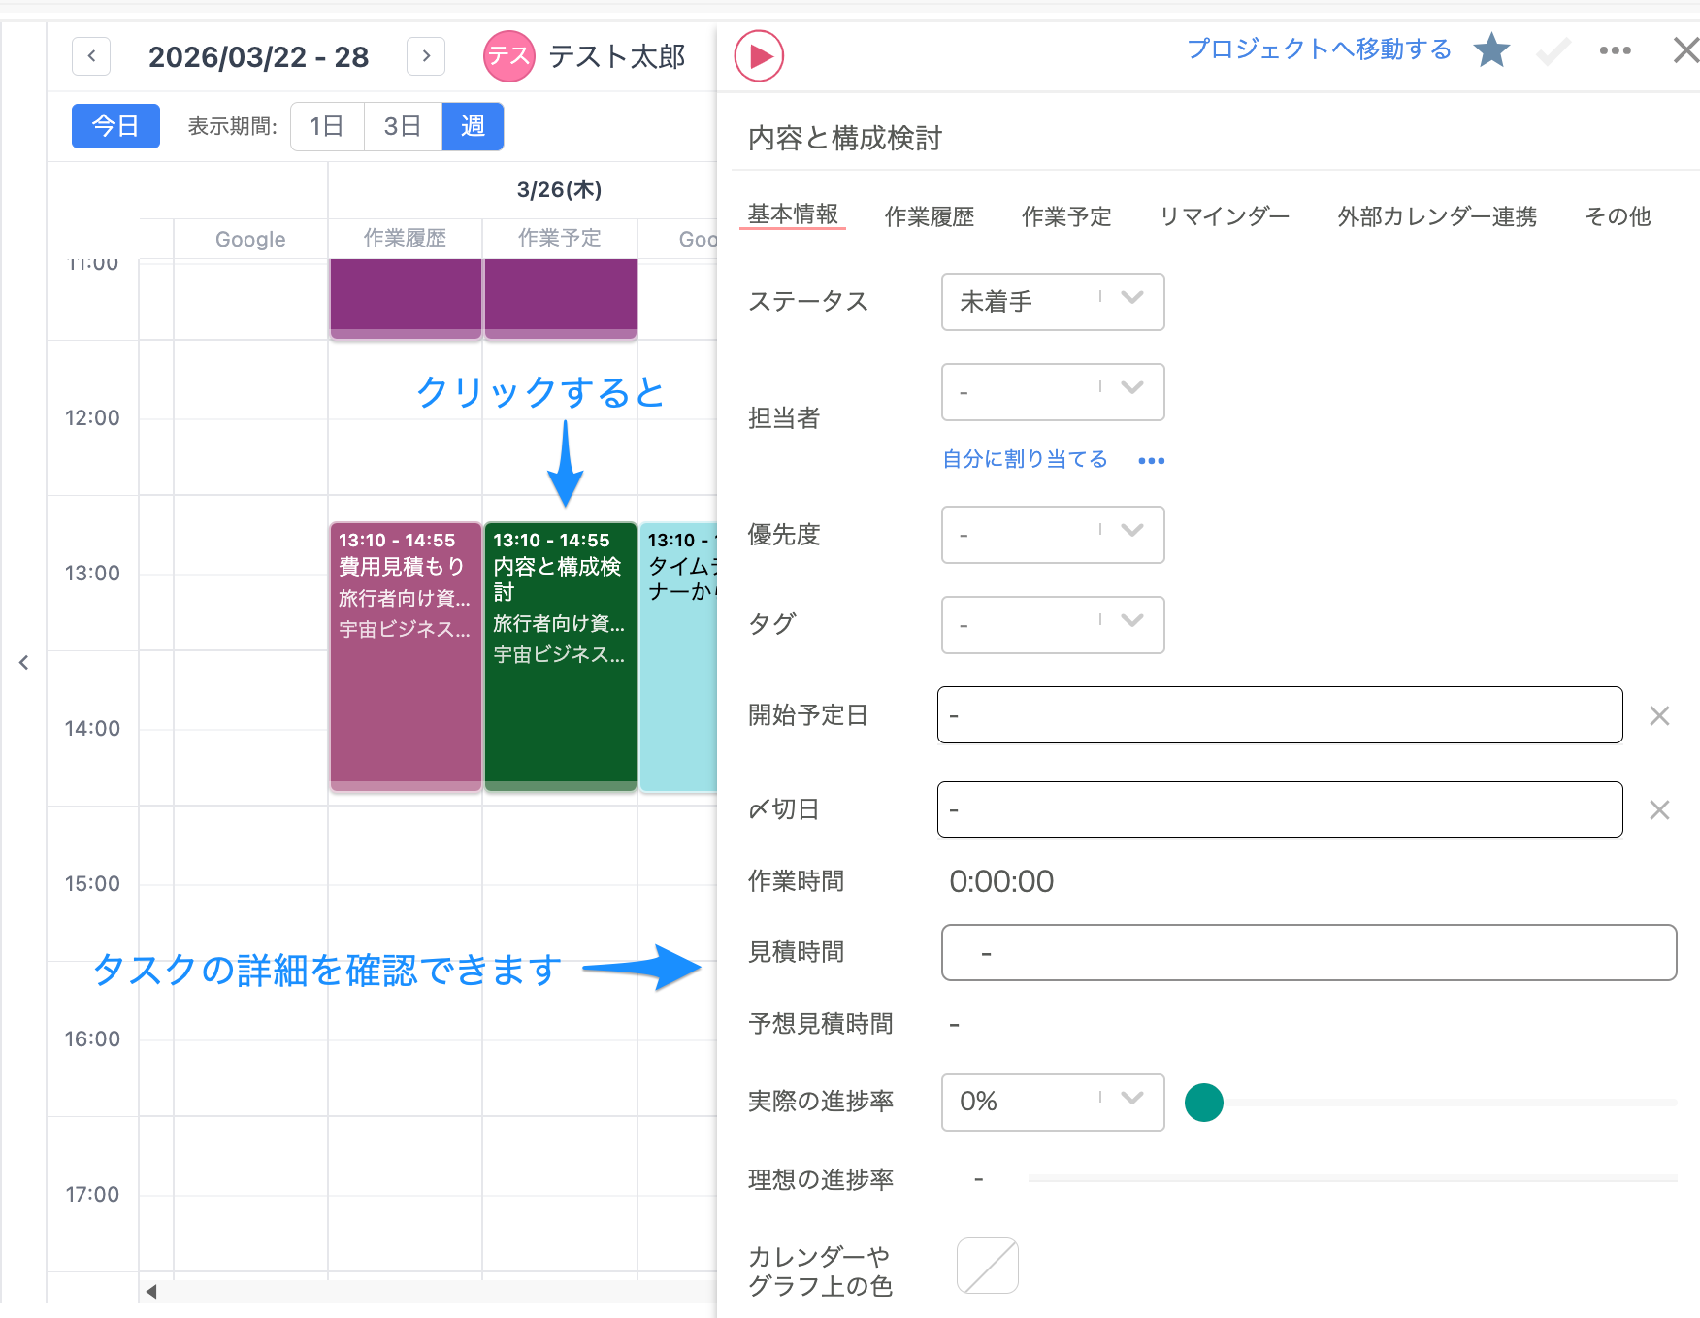Screen dimensions: 1700x1318
Task: Toggle the star to favorite this task
Action: tap(1491, 50)
